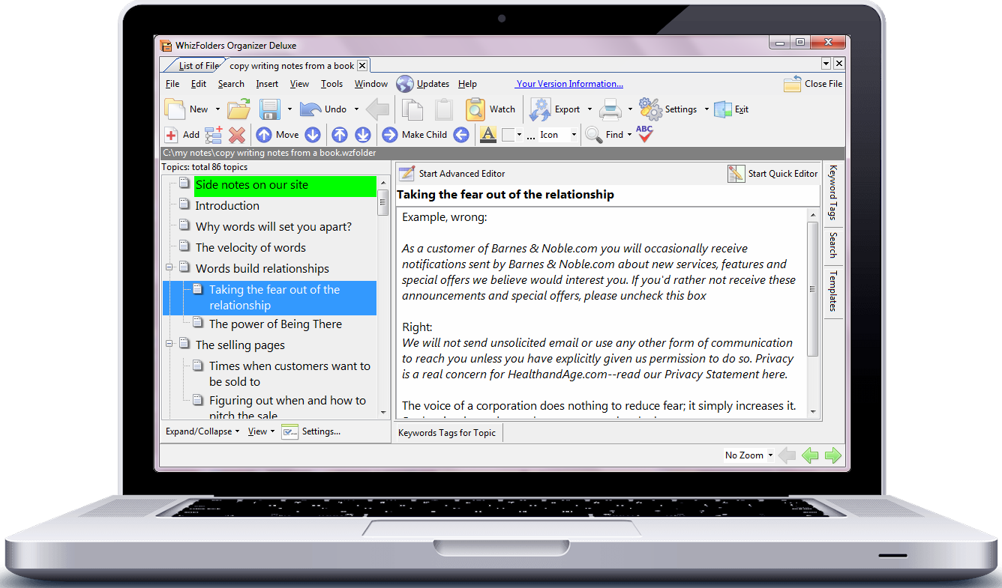This screenshot has width=1002, height=588.
Task: Click the Paste clipboard icon
Action: [x=444, y=109]
